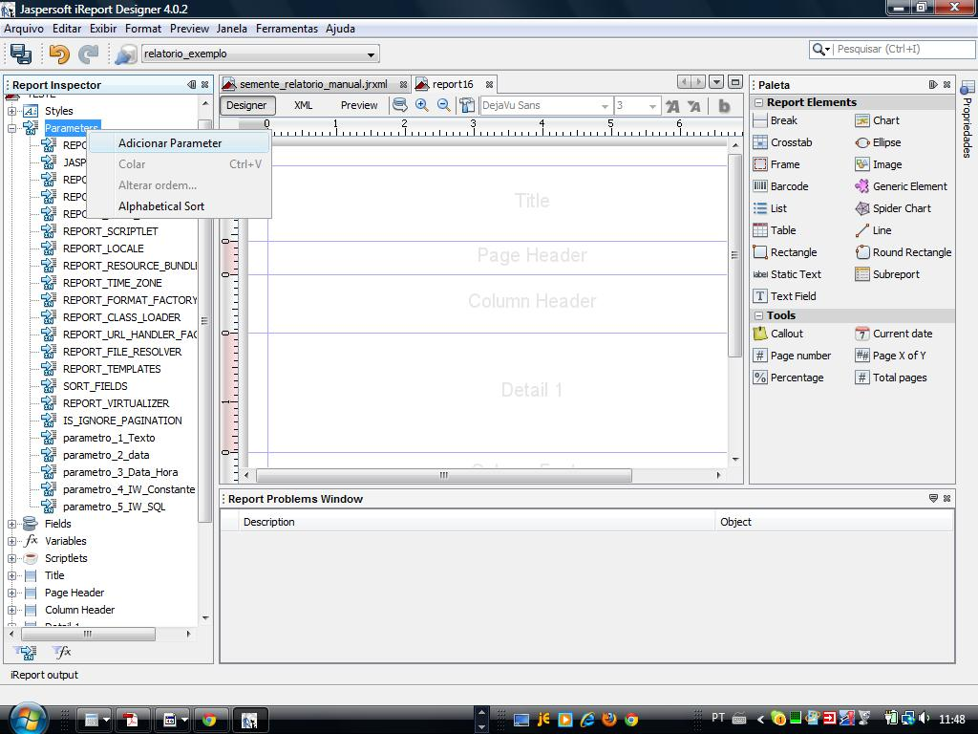Activate the Designer view button
Viewport: 978px width, 734px height.
(246, 105)
